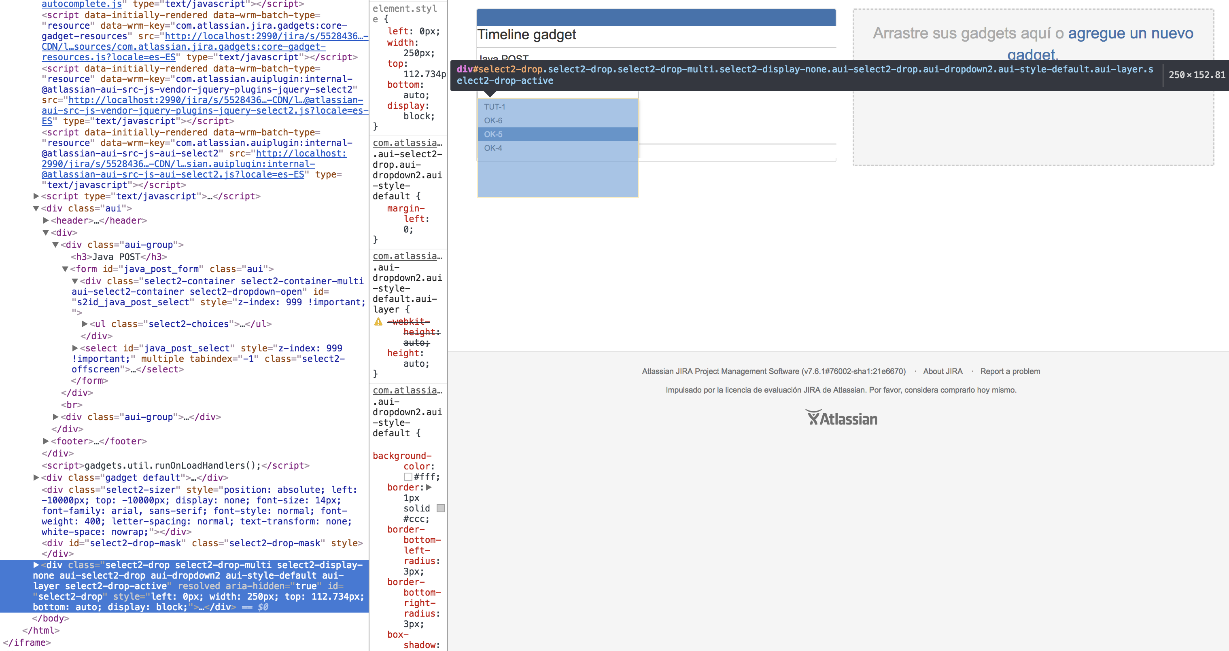Collapse the java_post_form form node
Viewport: 1229px width, 651px height.
[x=66, y=269]
